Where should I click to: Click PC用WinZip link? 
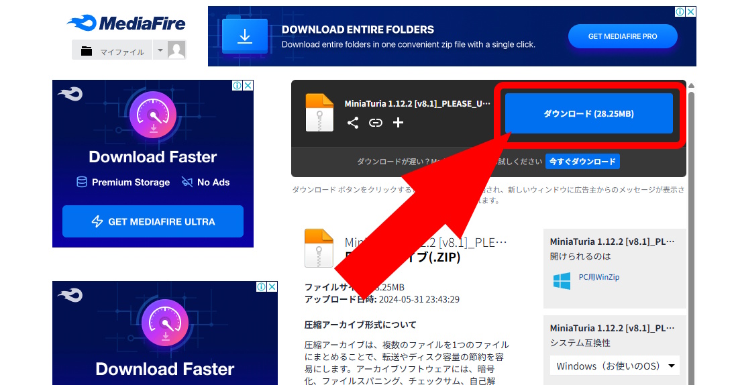click(x=598, y=277)
